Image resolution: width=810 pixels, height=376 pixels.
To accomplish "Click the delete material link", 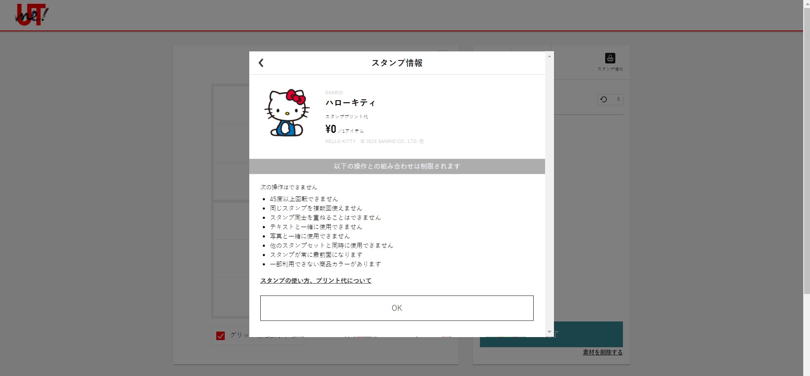I will 603,352.
